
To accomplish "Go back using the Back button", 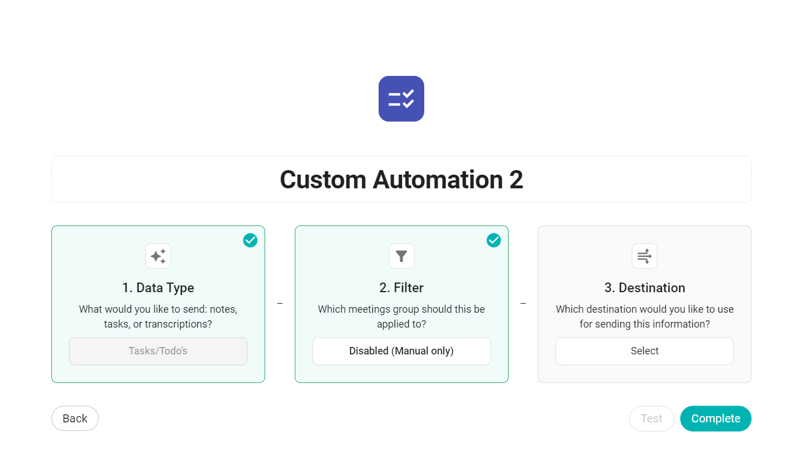I will [75, 418].
